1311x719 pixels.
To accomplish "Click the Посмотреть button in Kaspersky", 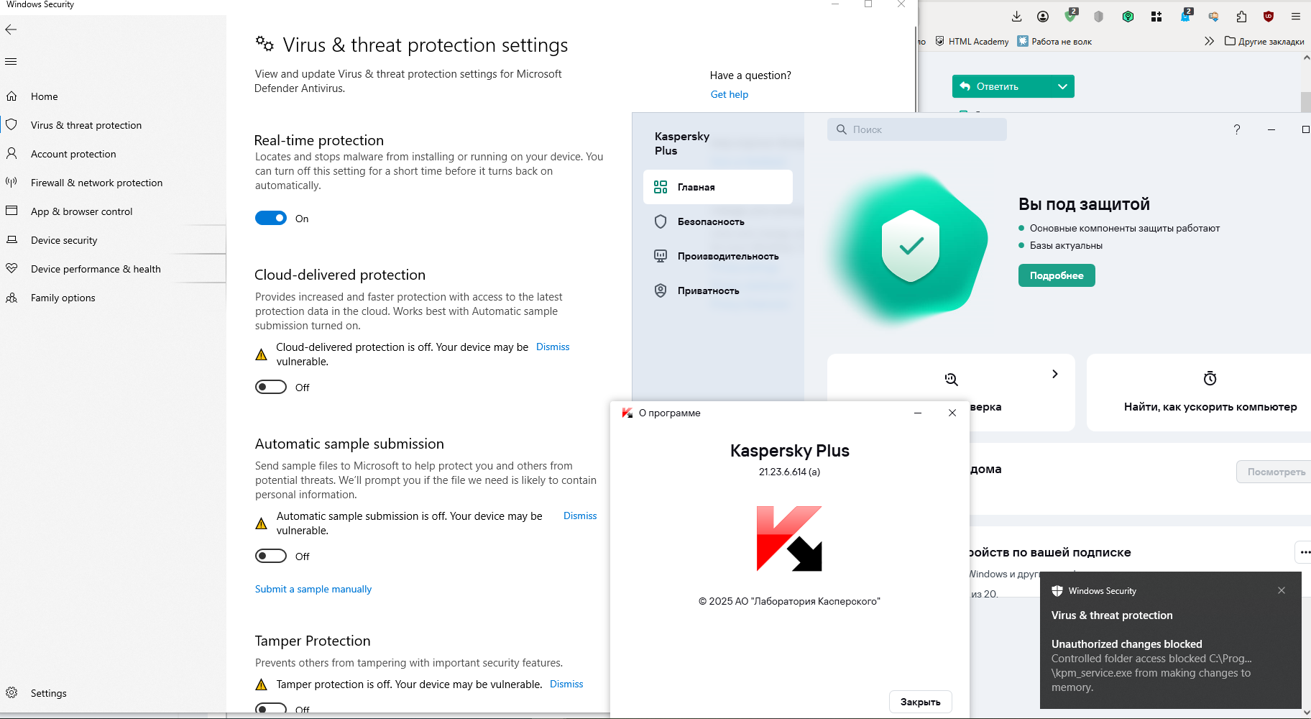I will (1275, 472).
